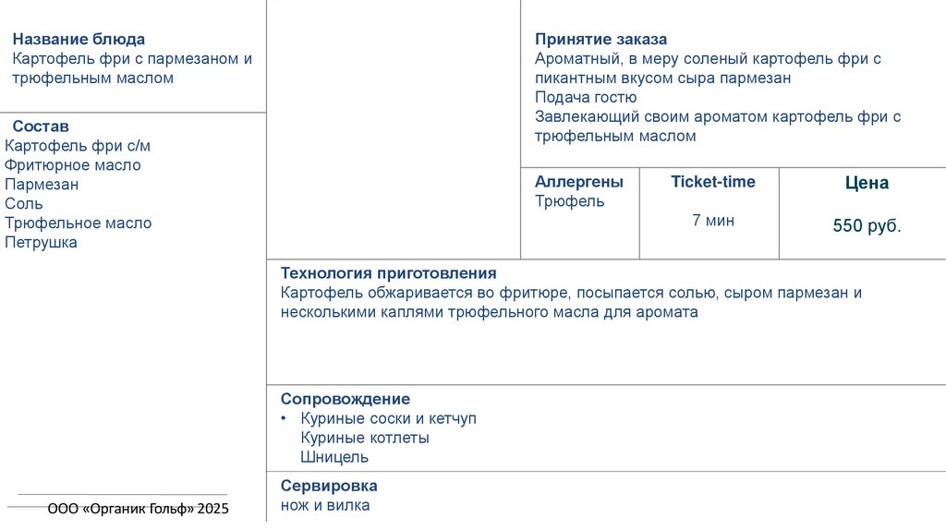This screenshot has width=946, height=530.
Task: Select ingredient 'Фритюрное масло'
Action: [73, 165]
